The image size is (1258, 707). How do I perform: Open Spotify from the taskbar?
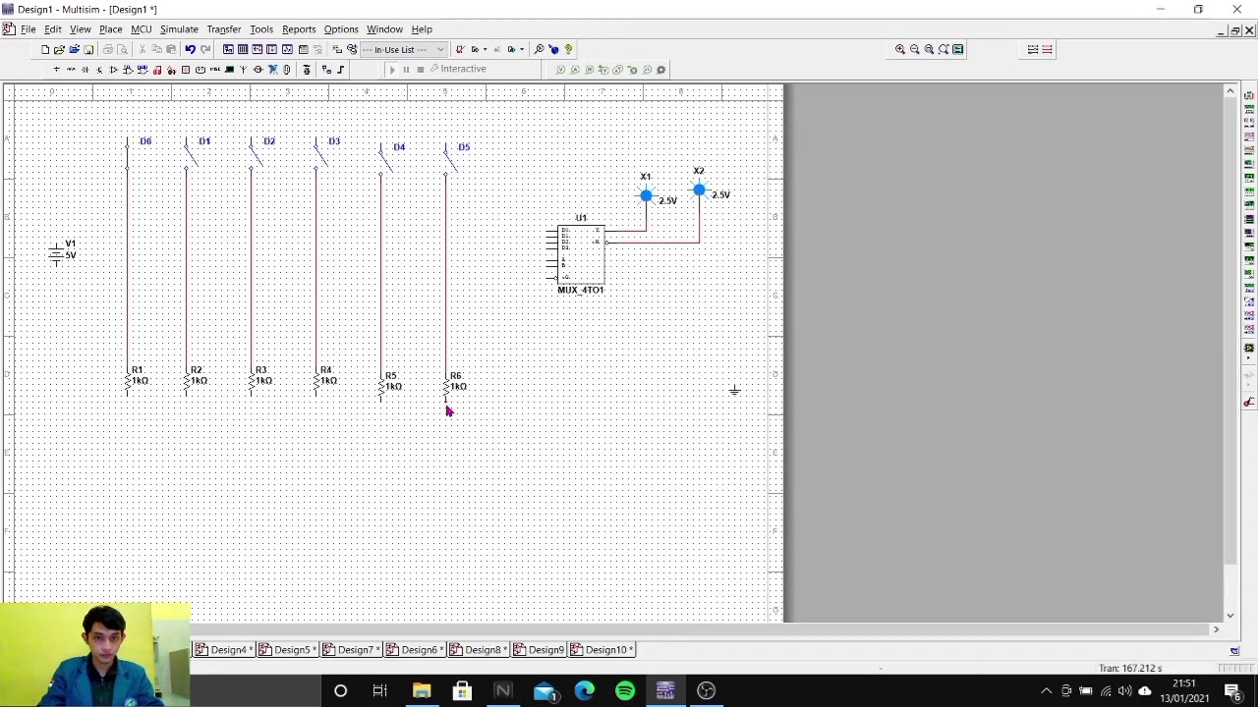[x=625, y=691]
